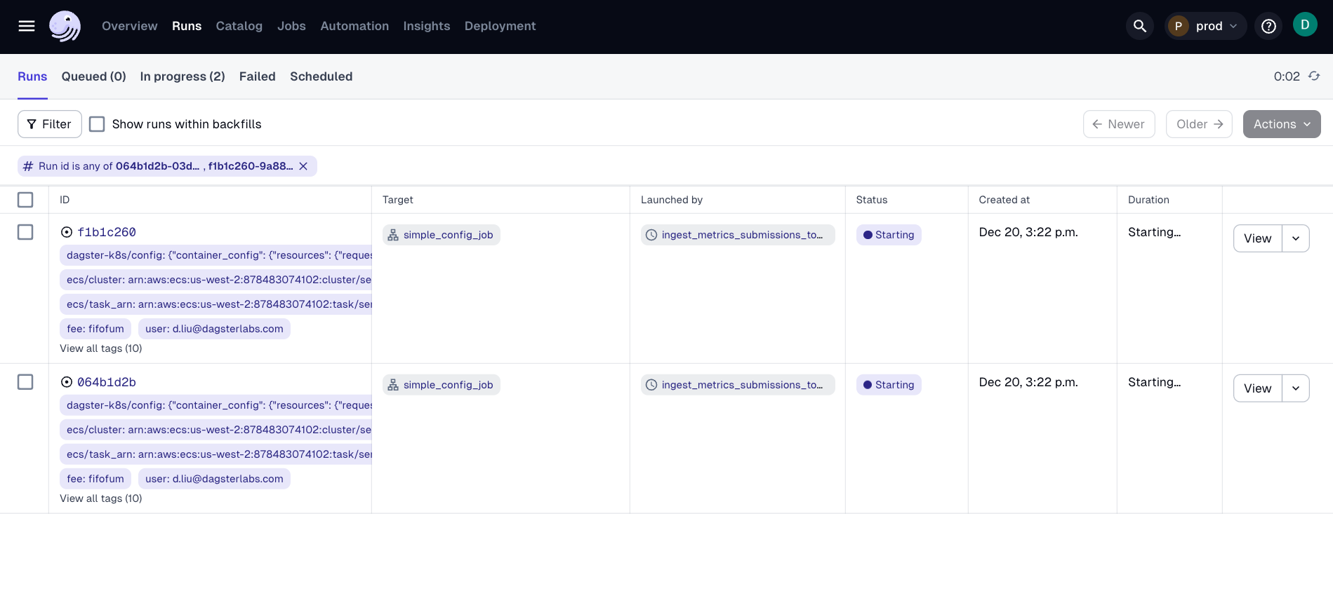
Task: Expand the prod deployment dropdown
Action: 1205,26
